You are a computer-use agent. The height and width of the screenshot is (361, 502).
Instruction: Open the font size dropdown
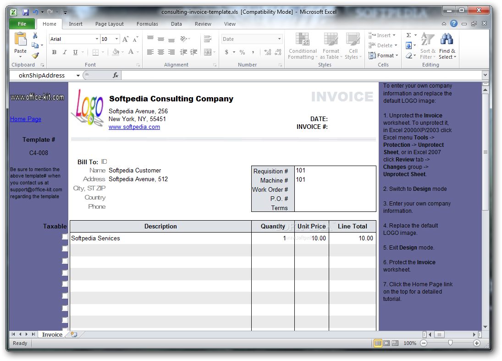coord(116,39)
